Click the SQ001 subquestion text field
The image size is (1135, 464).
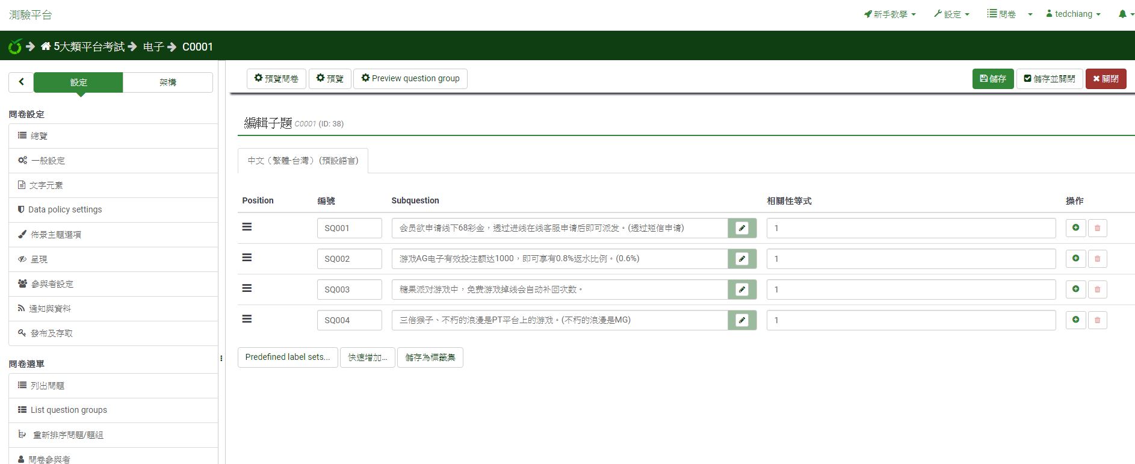click(560, 228)
